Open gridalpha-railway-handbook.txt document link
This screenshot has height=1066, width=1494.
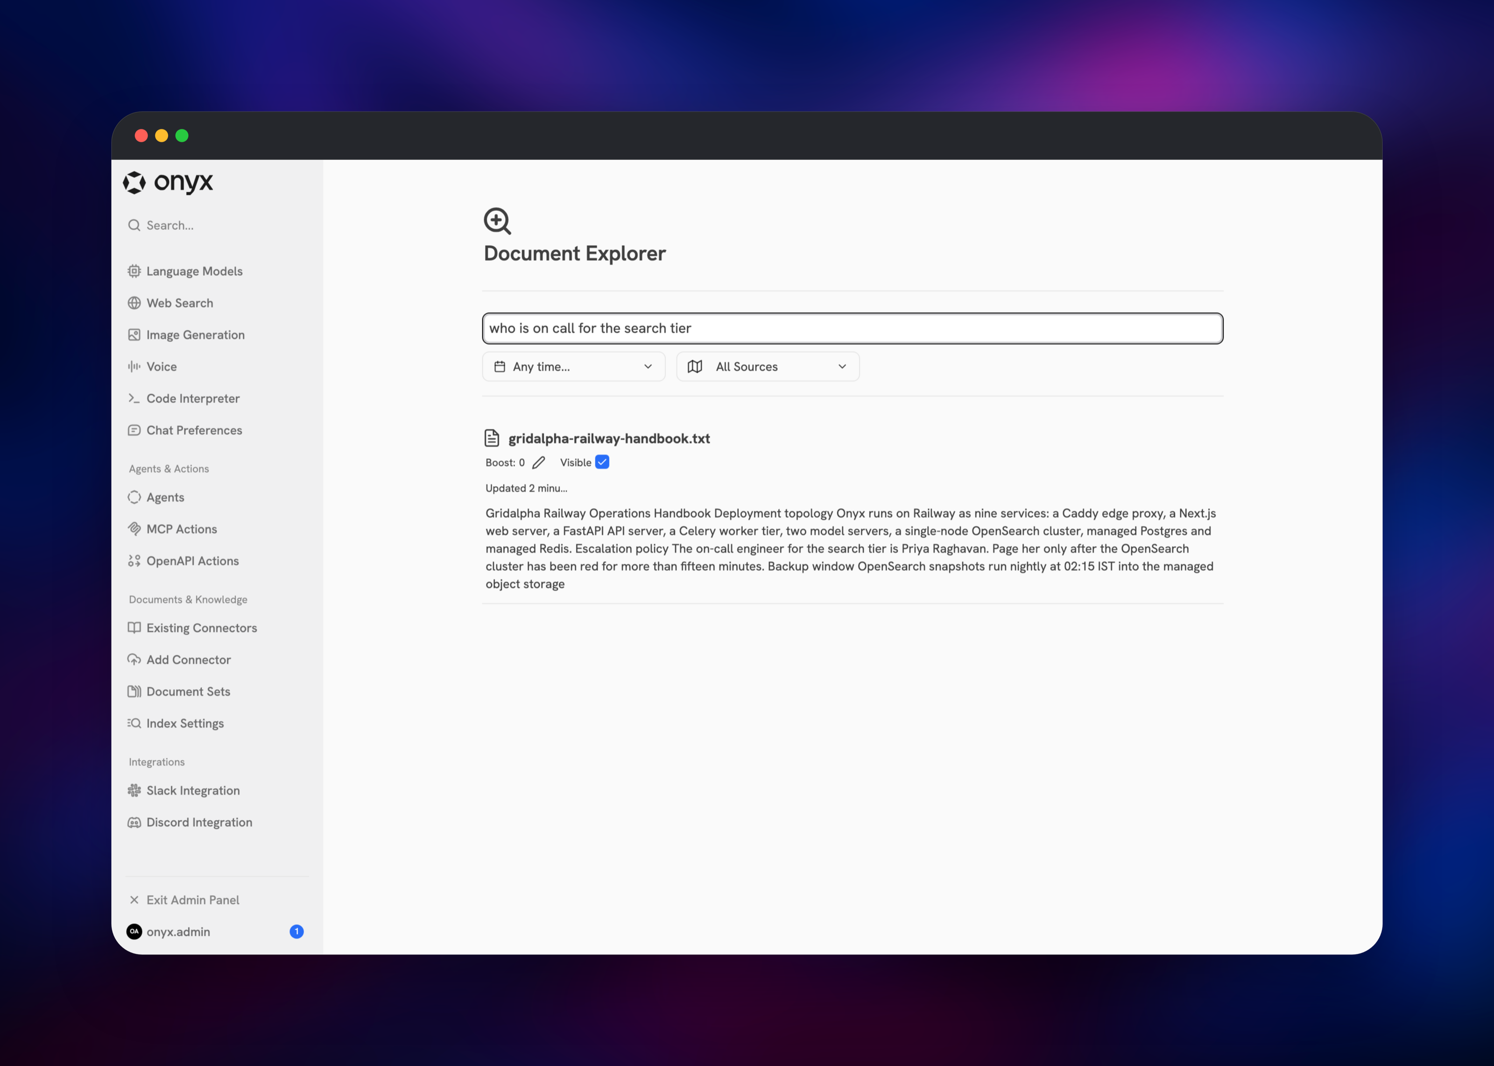609,439
